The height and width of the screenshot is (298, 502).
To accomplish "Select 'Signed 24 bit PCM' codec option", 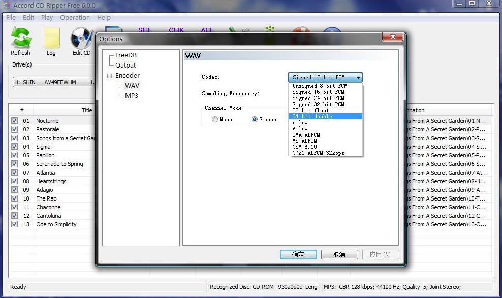I will pyautogui.click(x=318, y=98).
